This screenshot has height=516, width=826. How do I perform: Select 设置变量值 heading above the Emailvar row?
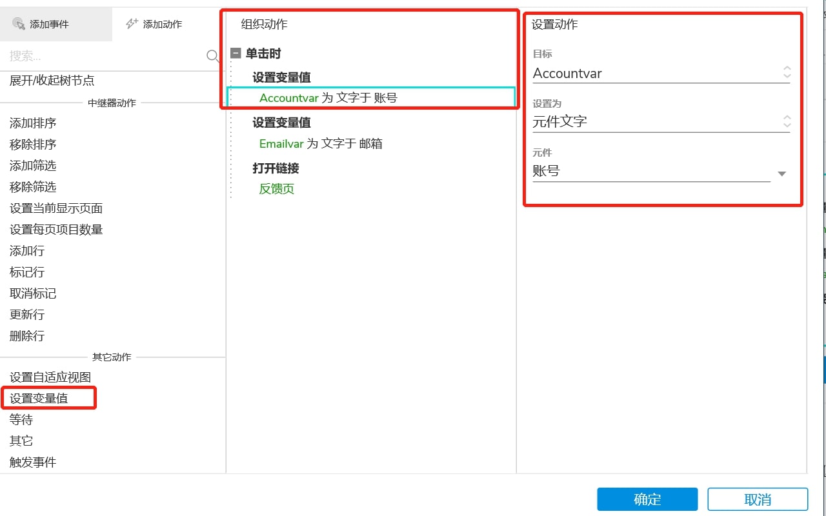tap(281, 123)
